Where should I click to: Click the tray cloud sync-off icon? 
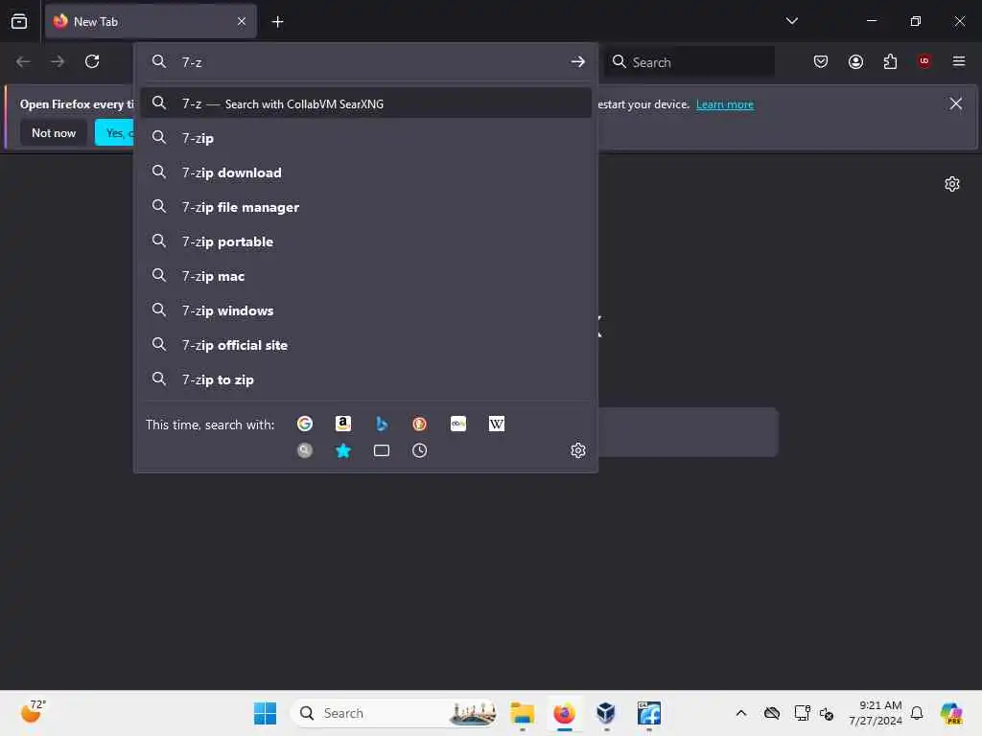point(772,713)
